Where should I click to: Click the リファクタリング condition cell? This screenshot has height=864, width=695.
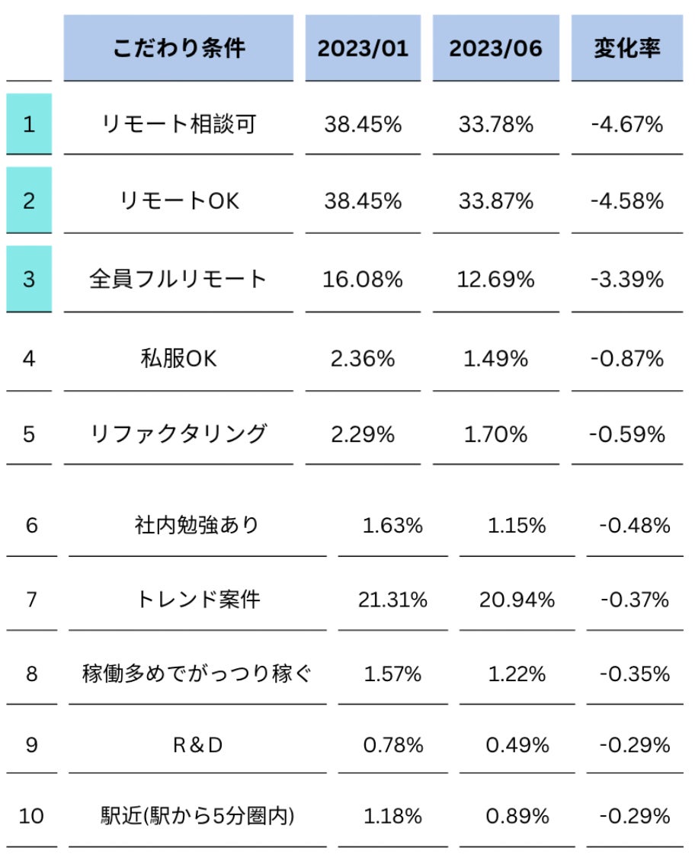(178, 434)
